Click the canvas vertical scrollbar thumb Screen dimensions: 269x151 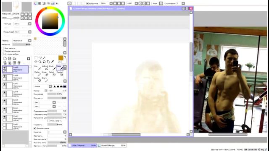191,57
